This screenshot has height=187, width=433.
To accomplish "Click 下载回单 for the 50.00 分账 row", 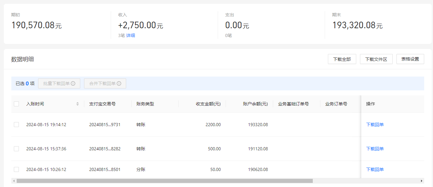I will tap(375, 169).
